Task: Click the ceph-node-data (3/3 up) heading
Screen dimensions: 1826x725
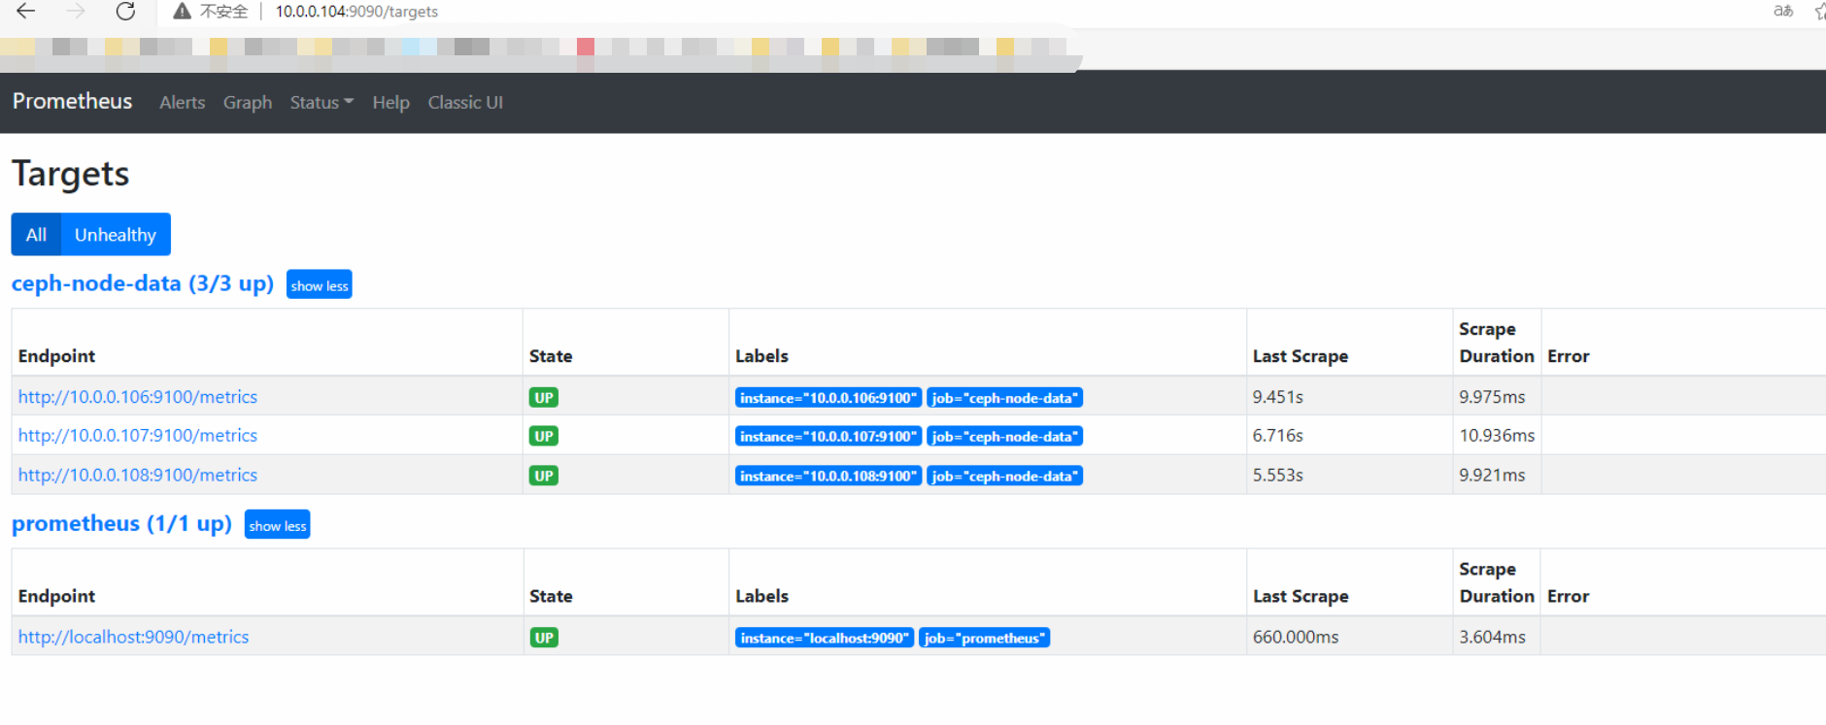Action: (x=143, y=283)
